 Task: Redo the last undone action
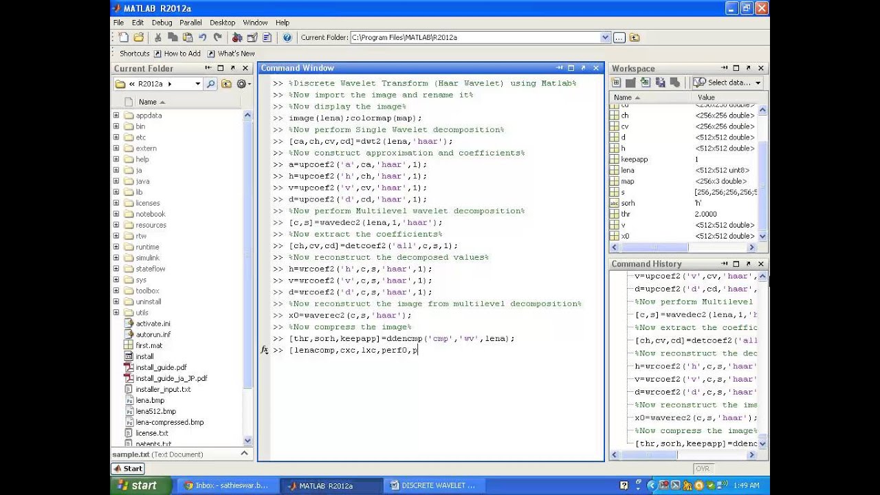[x=218, y=38]
